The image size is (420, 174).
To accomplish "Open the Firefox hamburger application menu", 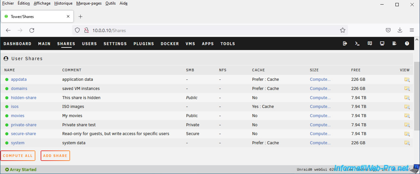I will tap(412, 30).
